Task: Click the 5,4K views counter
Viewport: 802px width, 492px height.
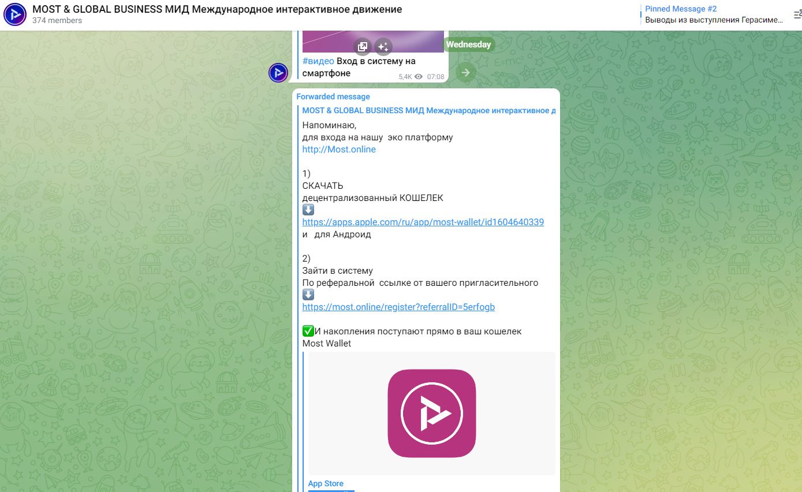Action: 410,77
